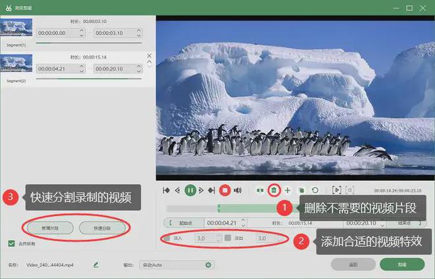Play selected segment bracket icon

[337, 190]
